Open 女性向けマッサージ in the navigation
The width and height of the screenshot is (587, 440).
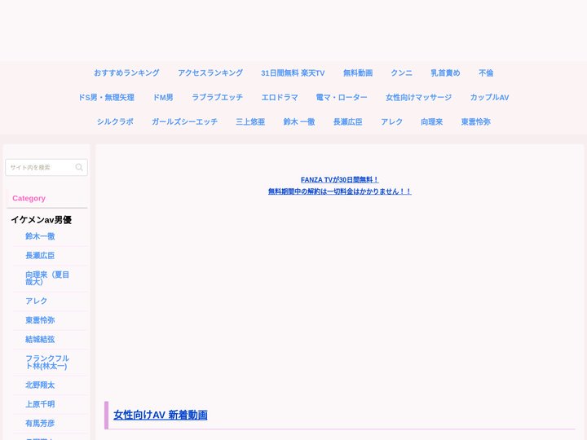click(x=418, y=97)
